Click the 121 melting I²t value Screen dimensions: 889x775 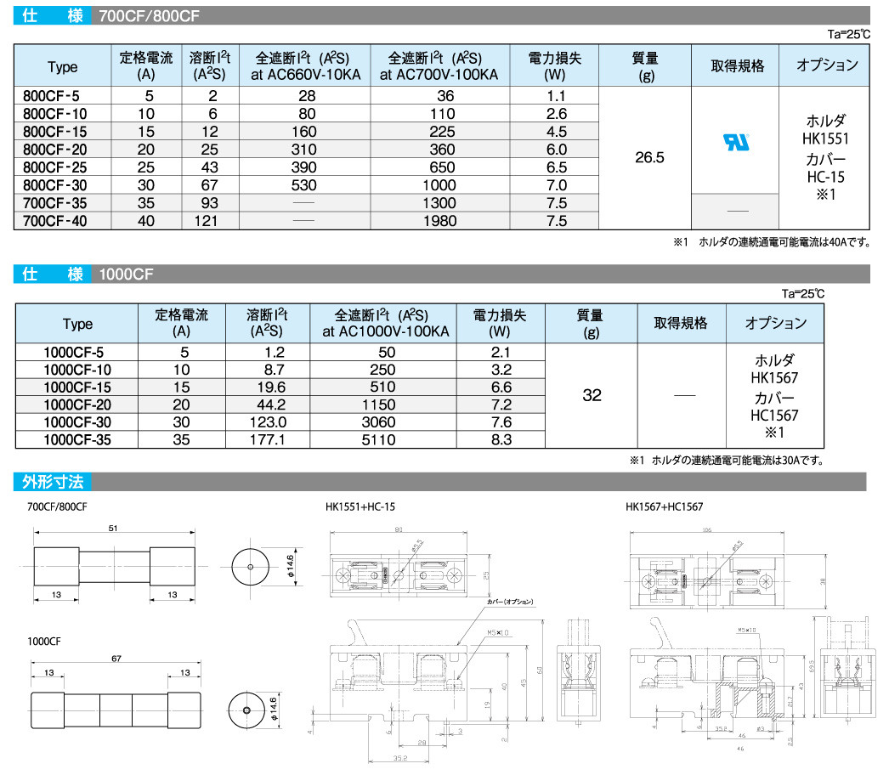point(206,221)
